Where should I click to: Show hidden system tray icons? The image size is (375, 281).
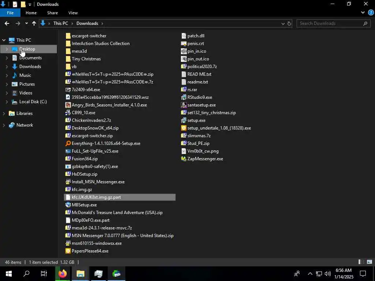click(x=310, y=274)
